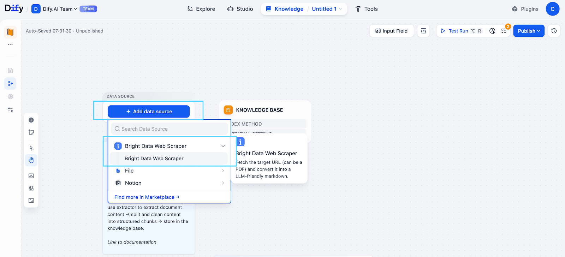565x257 pixels.
Task: Open version history clock icon
Action: [554, 31]
